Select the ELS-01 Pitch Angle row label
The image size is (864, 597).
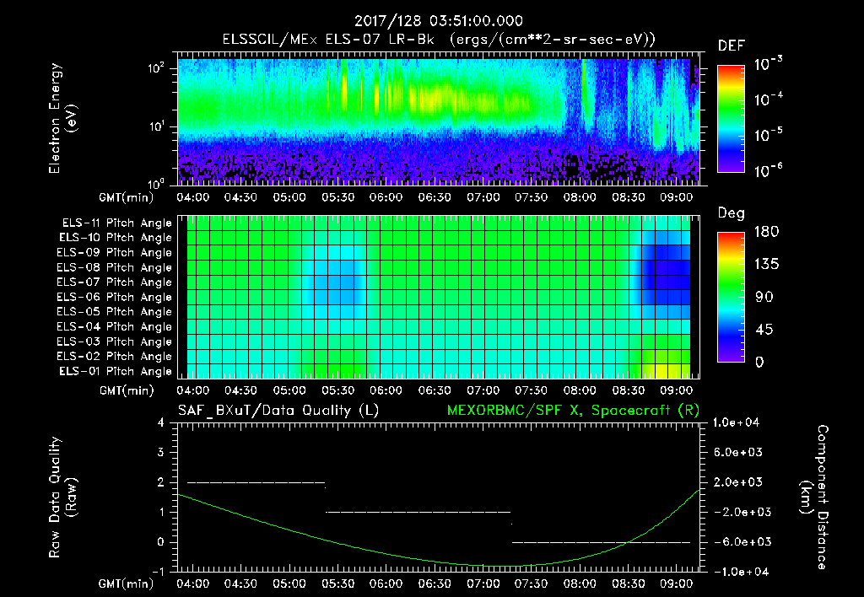click(116, 371)
